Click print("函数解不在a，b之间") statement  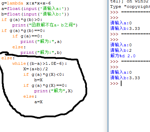click(45, 25)
